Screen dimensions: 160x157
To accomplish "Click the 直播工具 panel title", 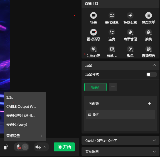I will (x=92, y=3).
